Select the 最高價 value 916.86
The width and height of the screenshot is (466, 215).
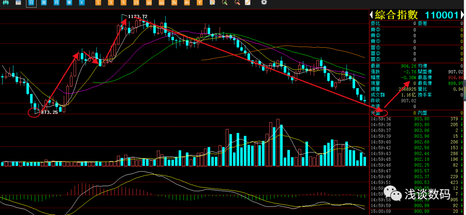pyautogui.click(x=456, y=77)
